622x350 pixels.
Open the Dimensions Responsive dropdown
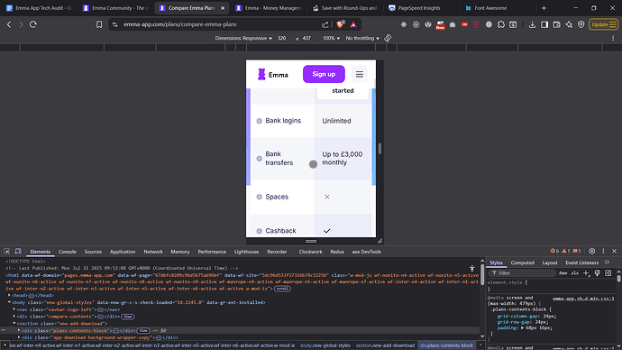point(243,38)
